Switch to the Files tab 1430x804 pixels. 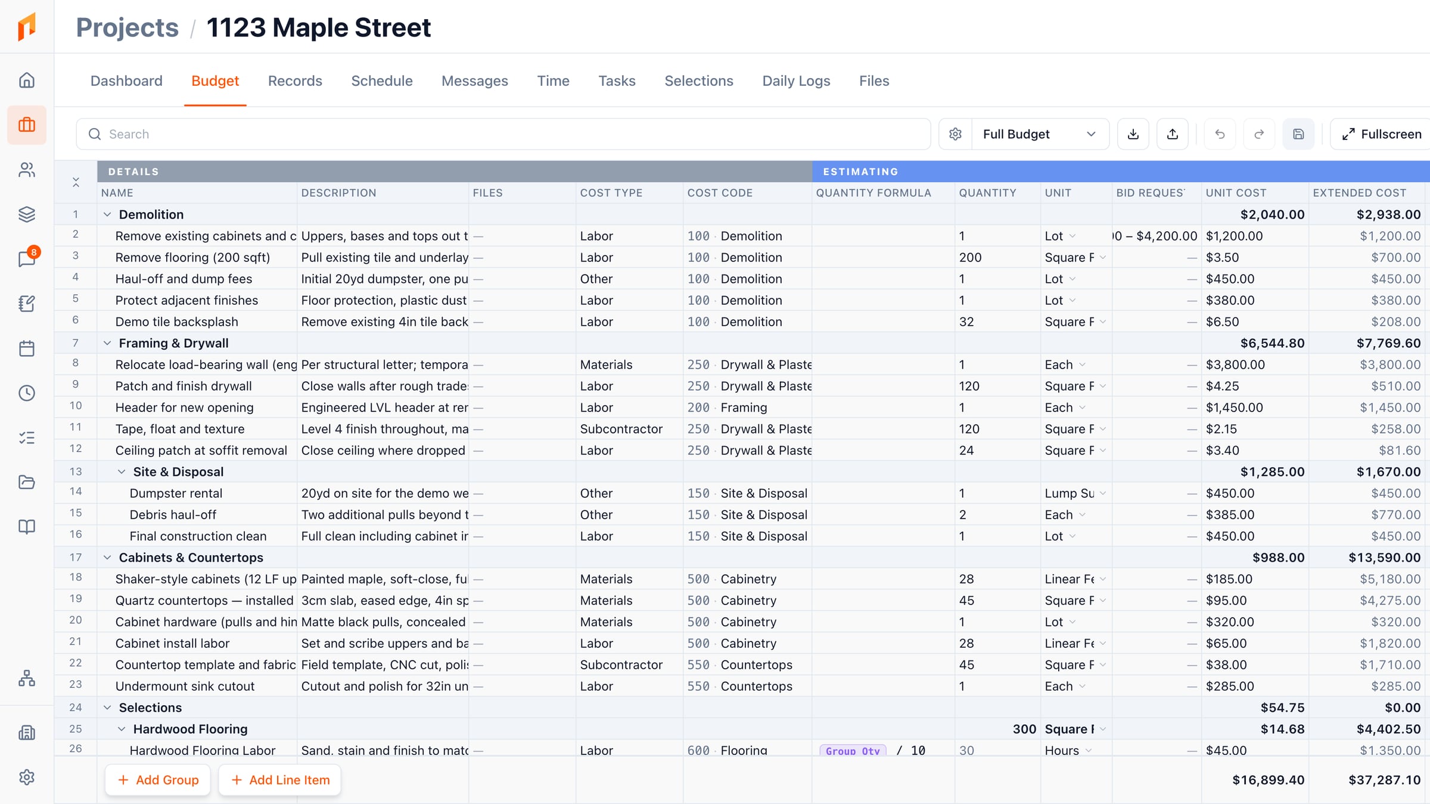pos(874,81)
